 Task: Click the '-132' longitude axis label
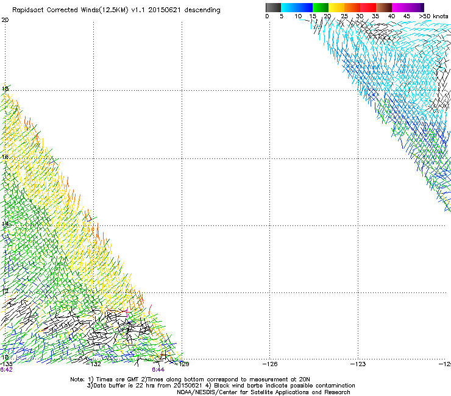point(94,364)
